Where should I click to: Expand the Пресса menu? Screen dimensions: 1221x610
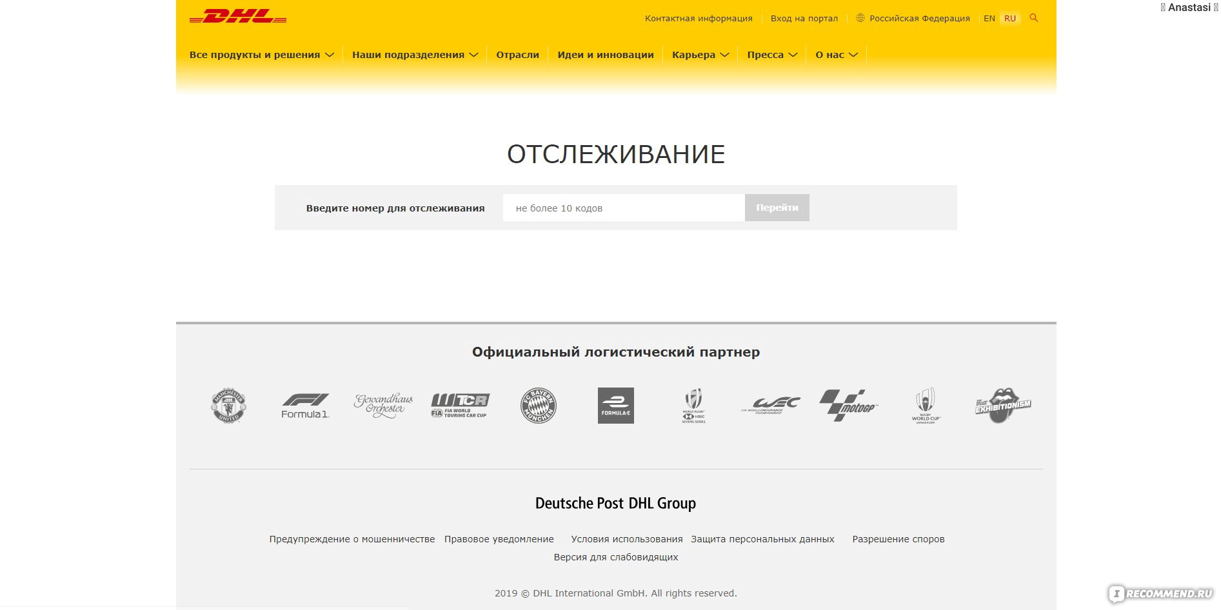pyautogui.click(x=772, y=55)
